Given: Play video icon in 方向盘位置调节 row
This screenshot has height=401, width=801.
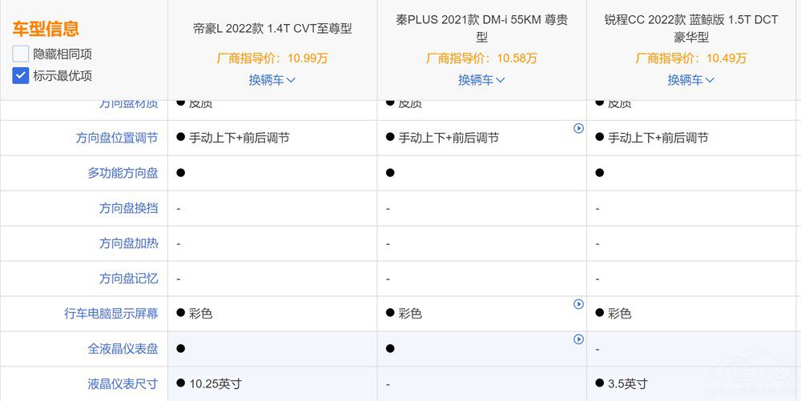Looking at the screenshot, I should click(578, 128).
